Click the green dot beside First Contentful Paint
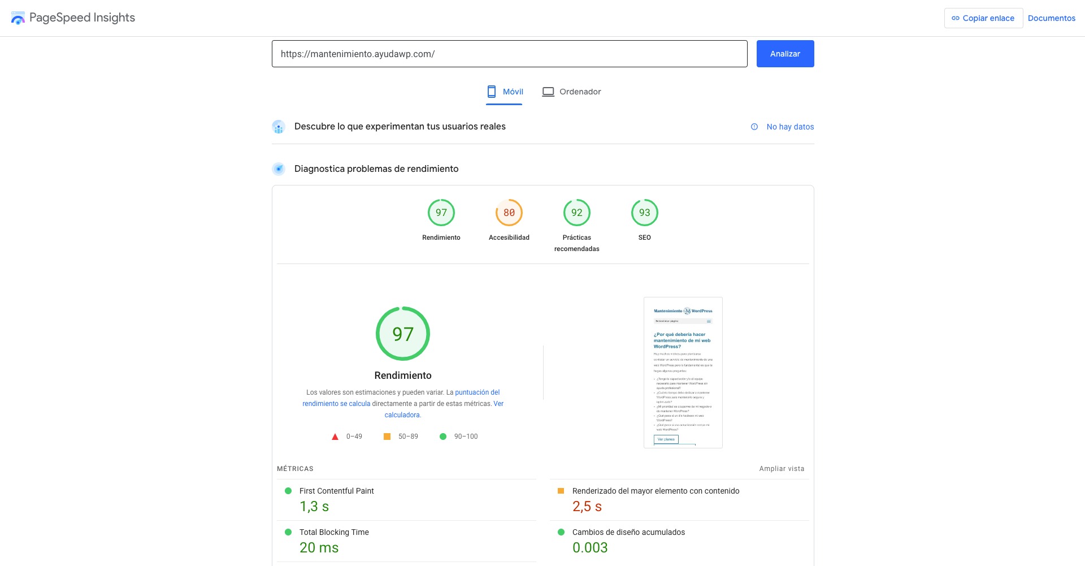Image resolution: width=1085 pixels, height=566 pixels. pos(288,491)
